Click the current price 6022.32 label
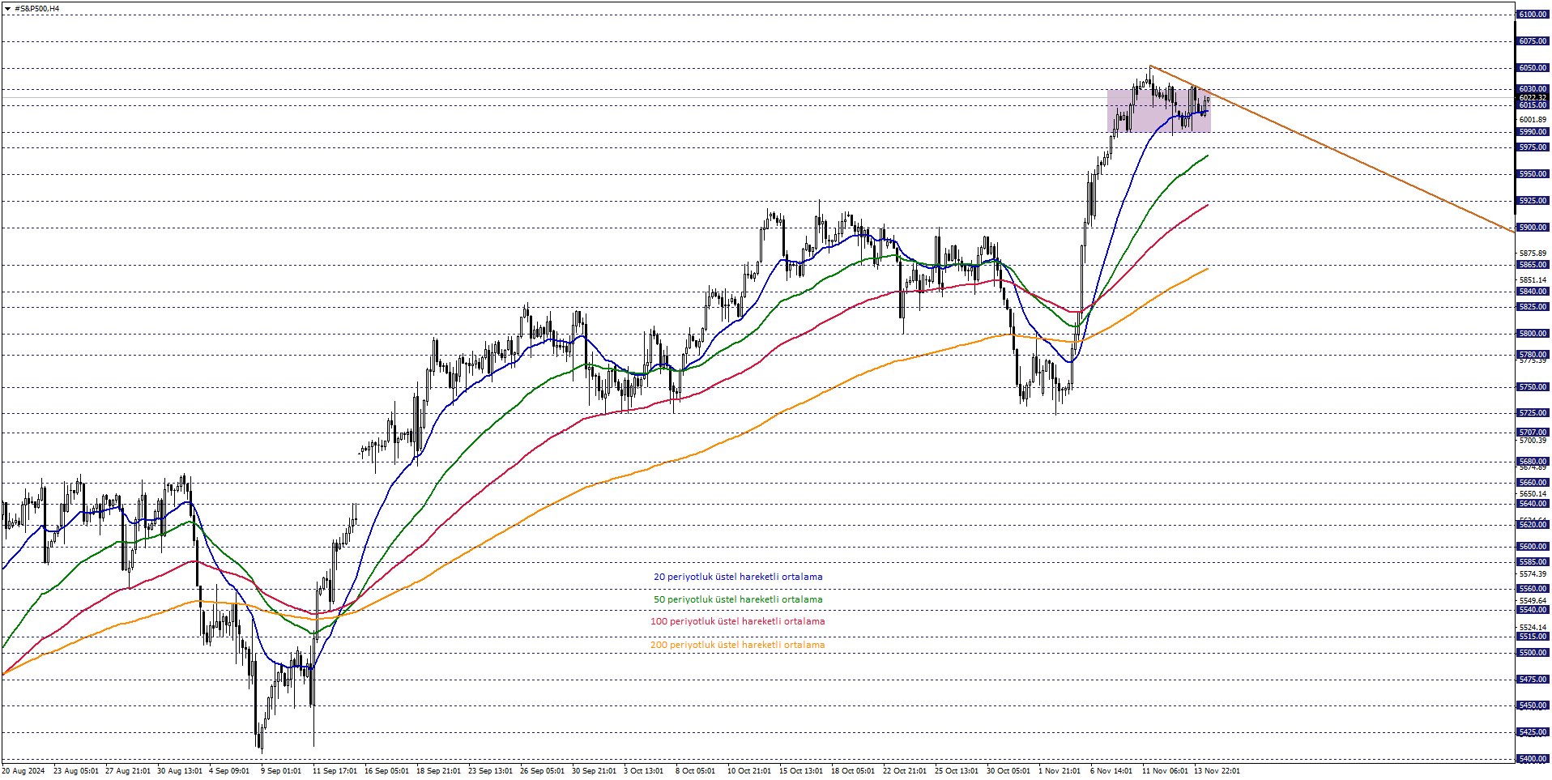 point(1533,97)
